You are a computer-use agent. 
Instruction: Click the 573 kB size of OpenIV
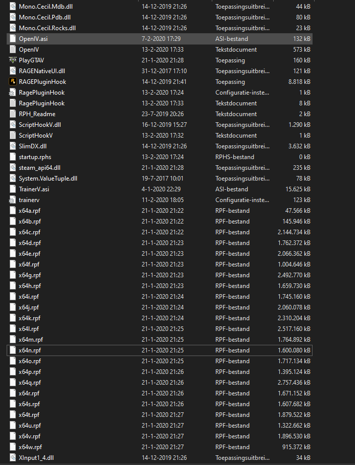[302, 50]
